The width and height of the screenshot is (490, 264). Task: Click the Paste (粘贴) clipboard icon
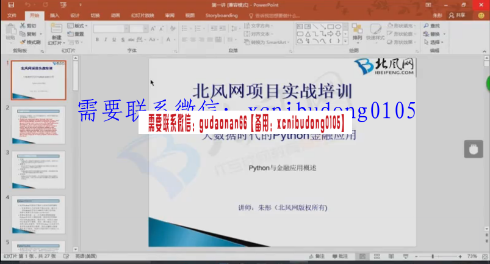click(10, 31)
